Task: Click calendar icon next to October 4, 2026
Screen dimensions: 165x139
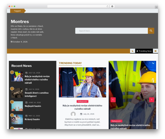Action: (12, 42)
